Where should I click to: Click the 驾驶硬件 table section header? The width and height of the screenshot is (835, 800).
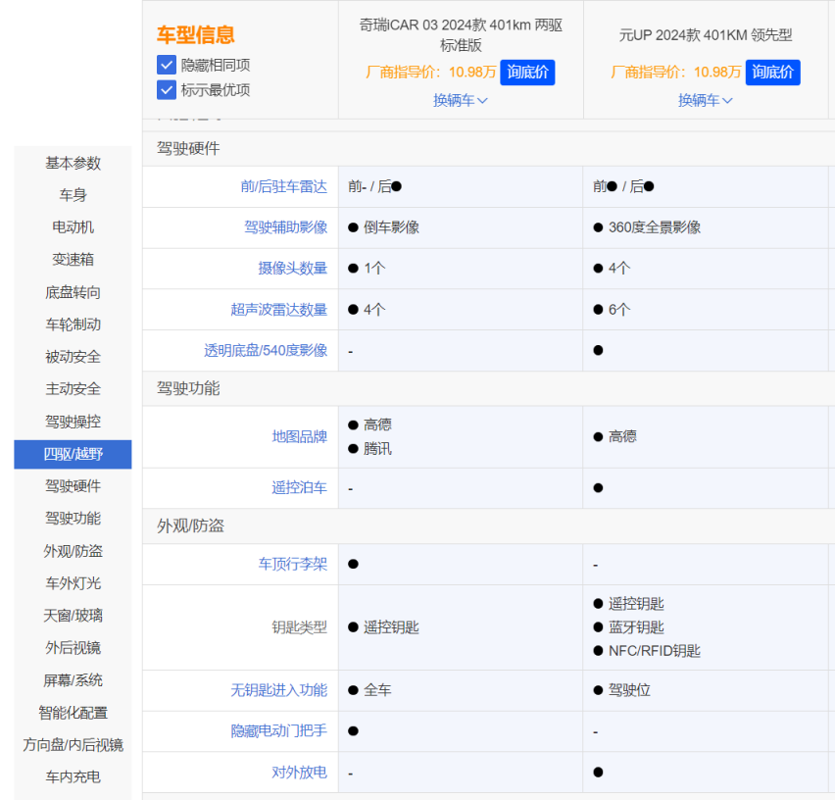[188, 149]
